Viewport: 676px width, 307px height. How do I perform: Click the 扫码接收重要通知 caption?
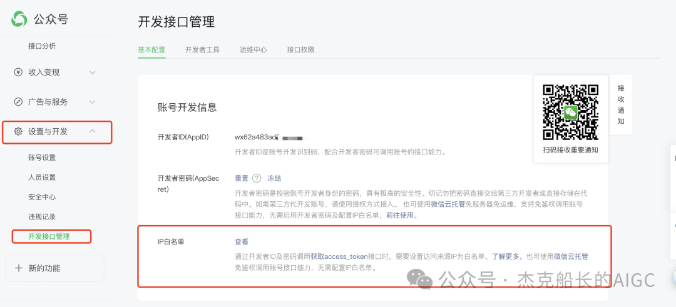tap(570, 150)
